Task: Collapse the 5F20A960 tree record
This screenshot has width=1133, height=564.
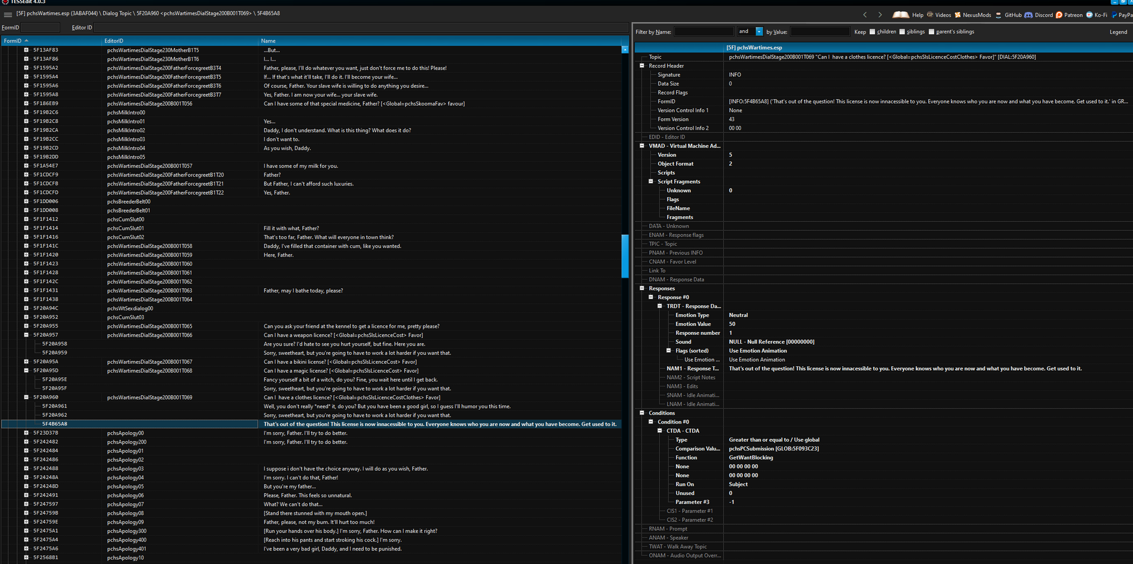Action: pos(26,397)
